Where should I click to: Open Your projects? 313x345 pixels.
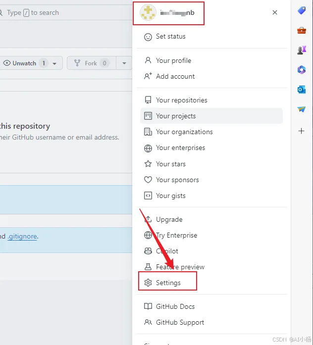pyautogui.click(x=211, y=116)
